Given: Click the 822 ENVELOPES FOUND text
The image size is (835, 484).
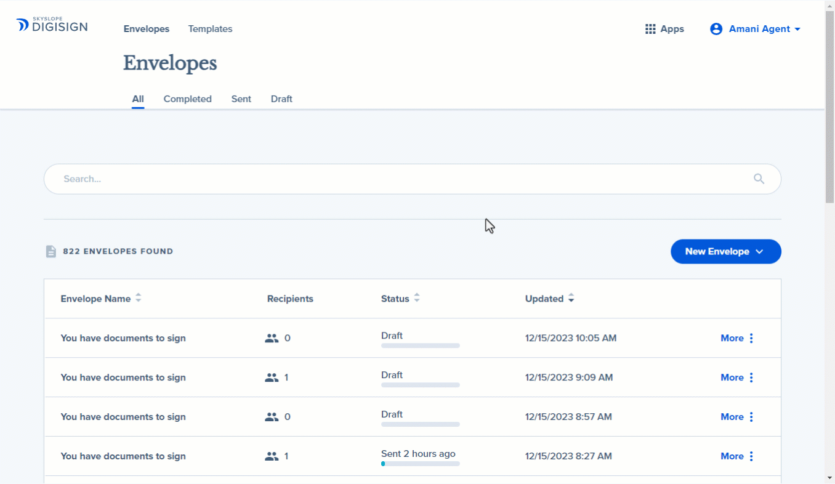Looking at the screenshot, I should pos(118,251).
